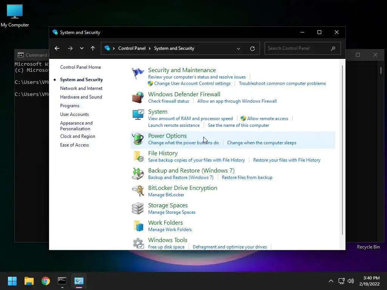Click the search magnifier icon
This screenshot has height=290, width=387.
click(333, 48)
